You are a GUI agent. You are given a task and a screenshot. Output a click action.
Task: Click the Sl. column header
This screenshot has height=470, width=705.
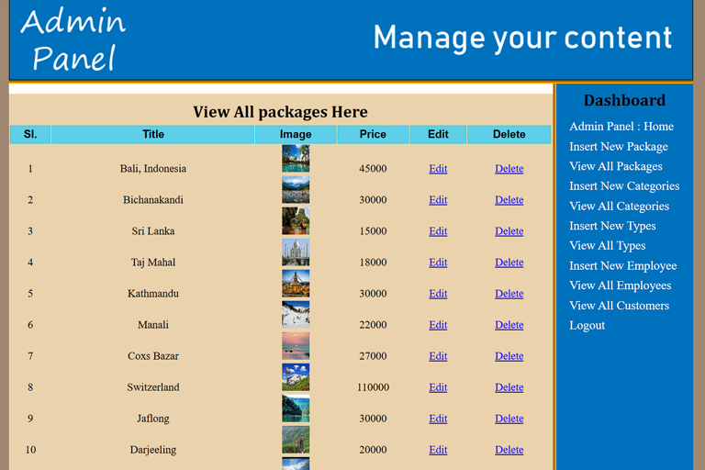30,134
